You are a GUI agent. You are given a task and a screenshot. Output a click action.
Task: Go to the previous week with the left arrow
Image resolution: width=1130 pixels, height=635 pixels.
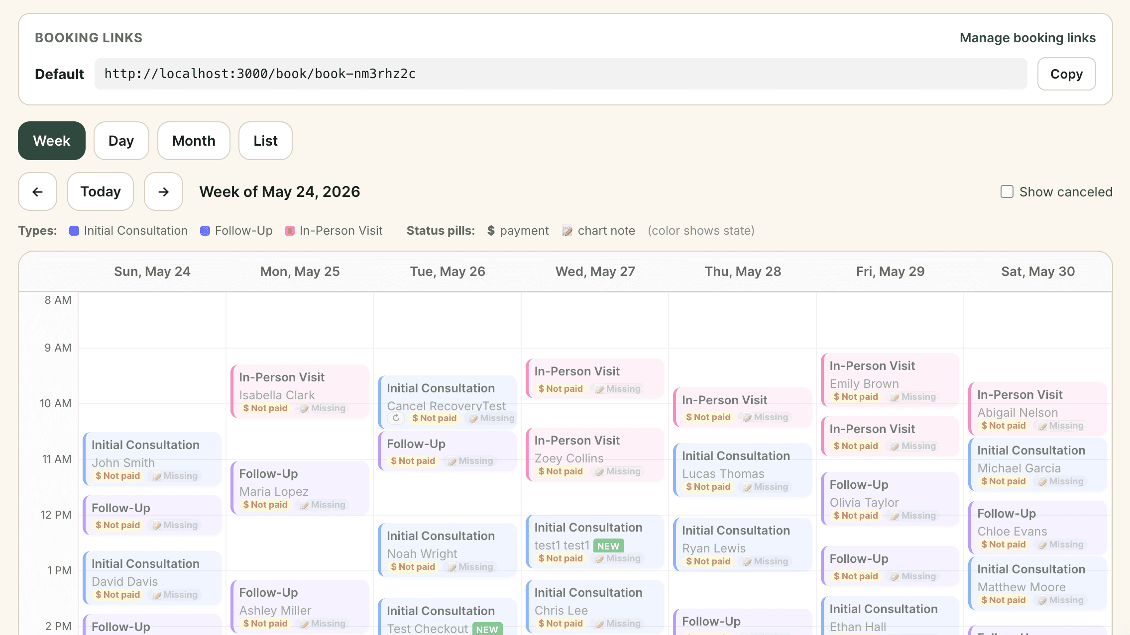(x=37, y=191)
